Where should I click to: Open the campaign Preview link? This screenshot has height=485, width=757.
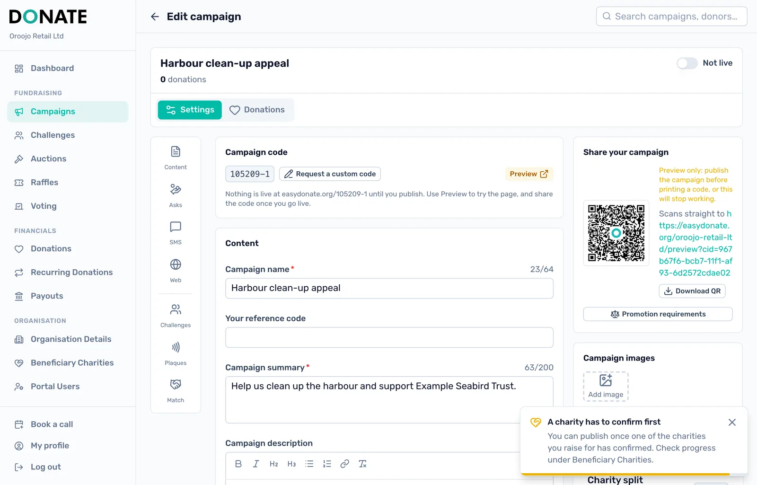[529, 174]
